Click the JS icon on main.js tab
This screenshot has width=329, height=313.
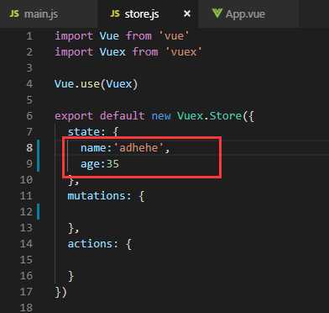click(x=14, y=13)
